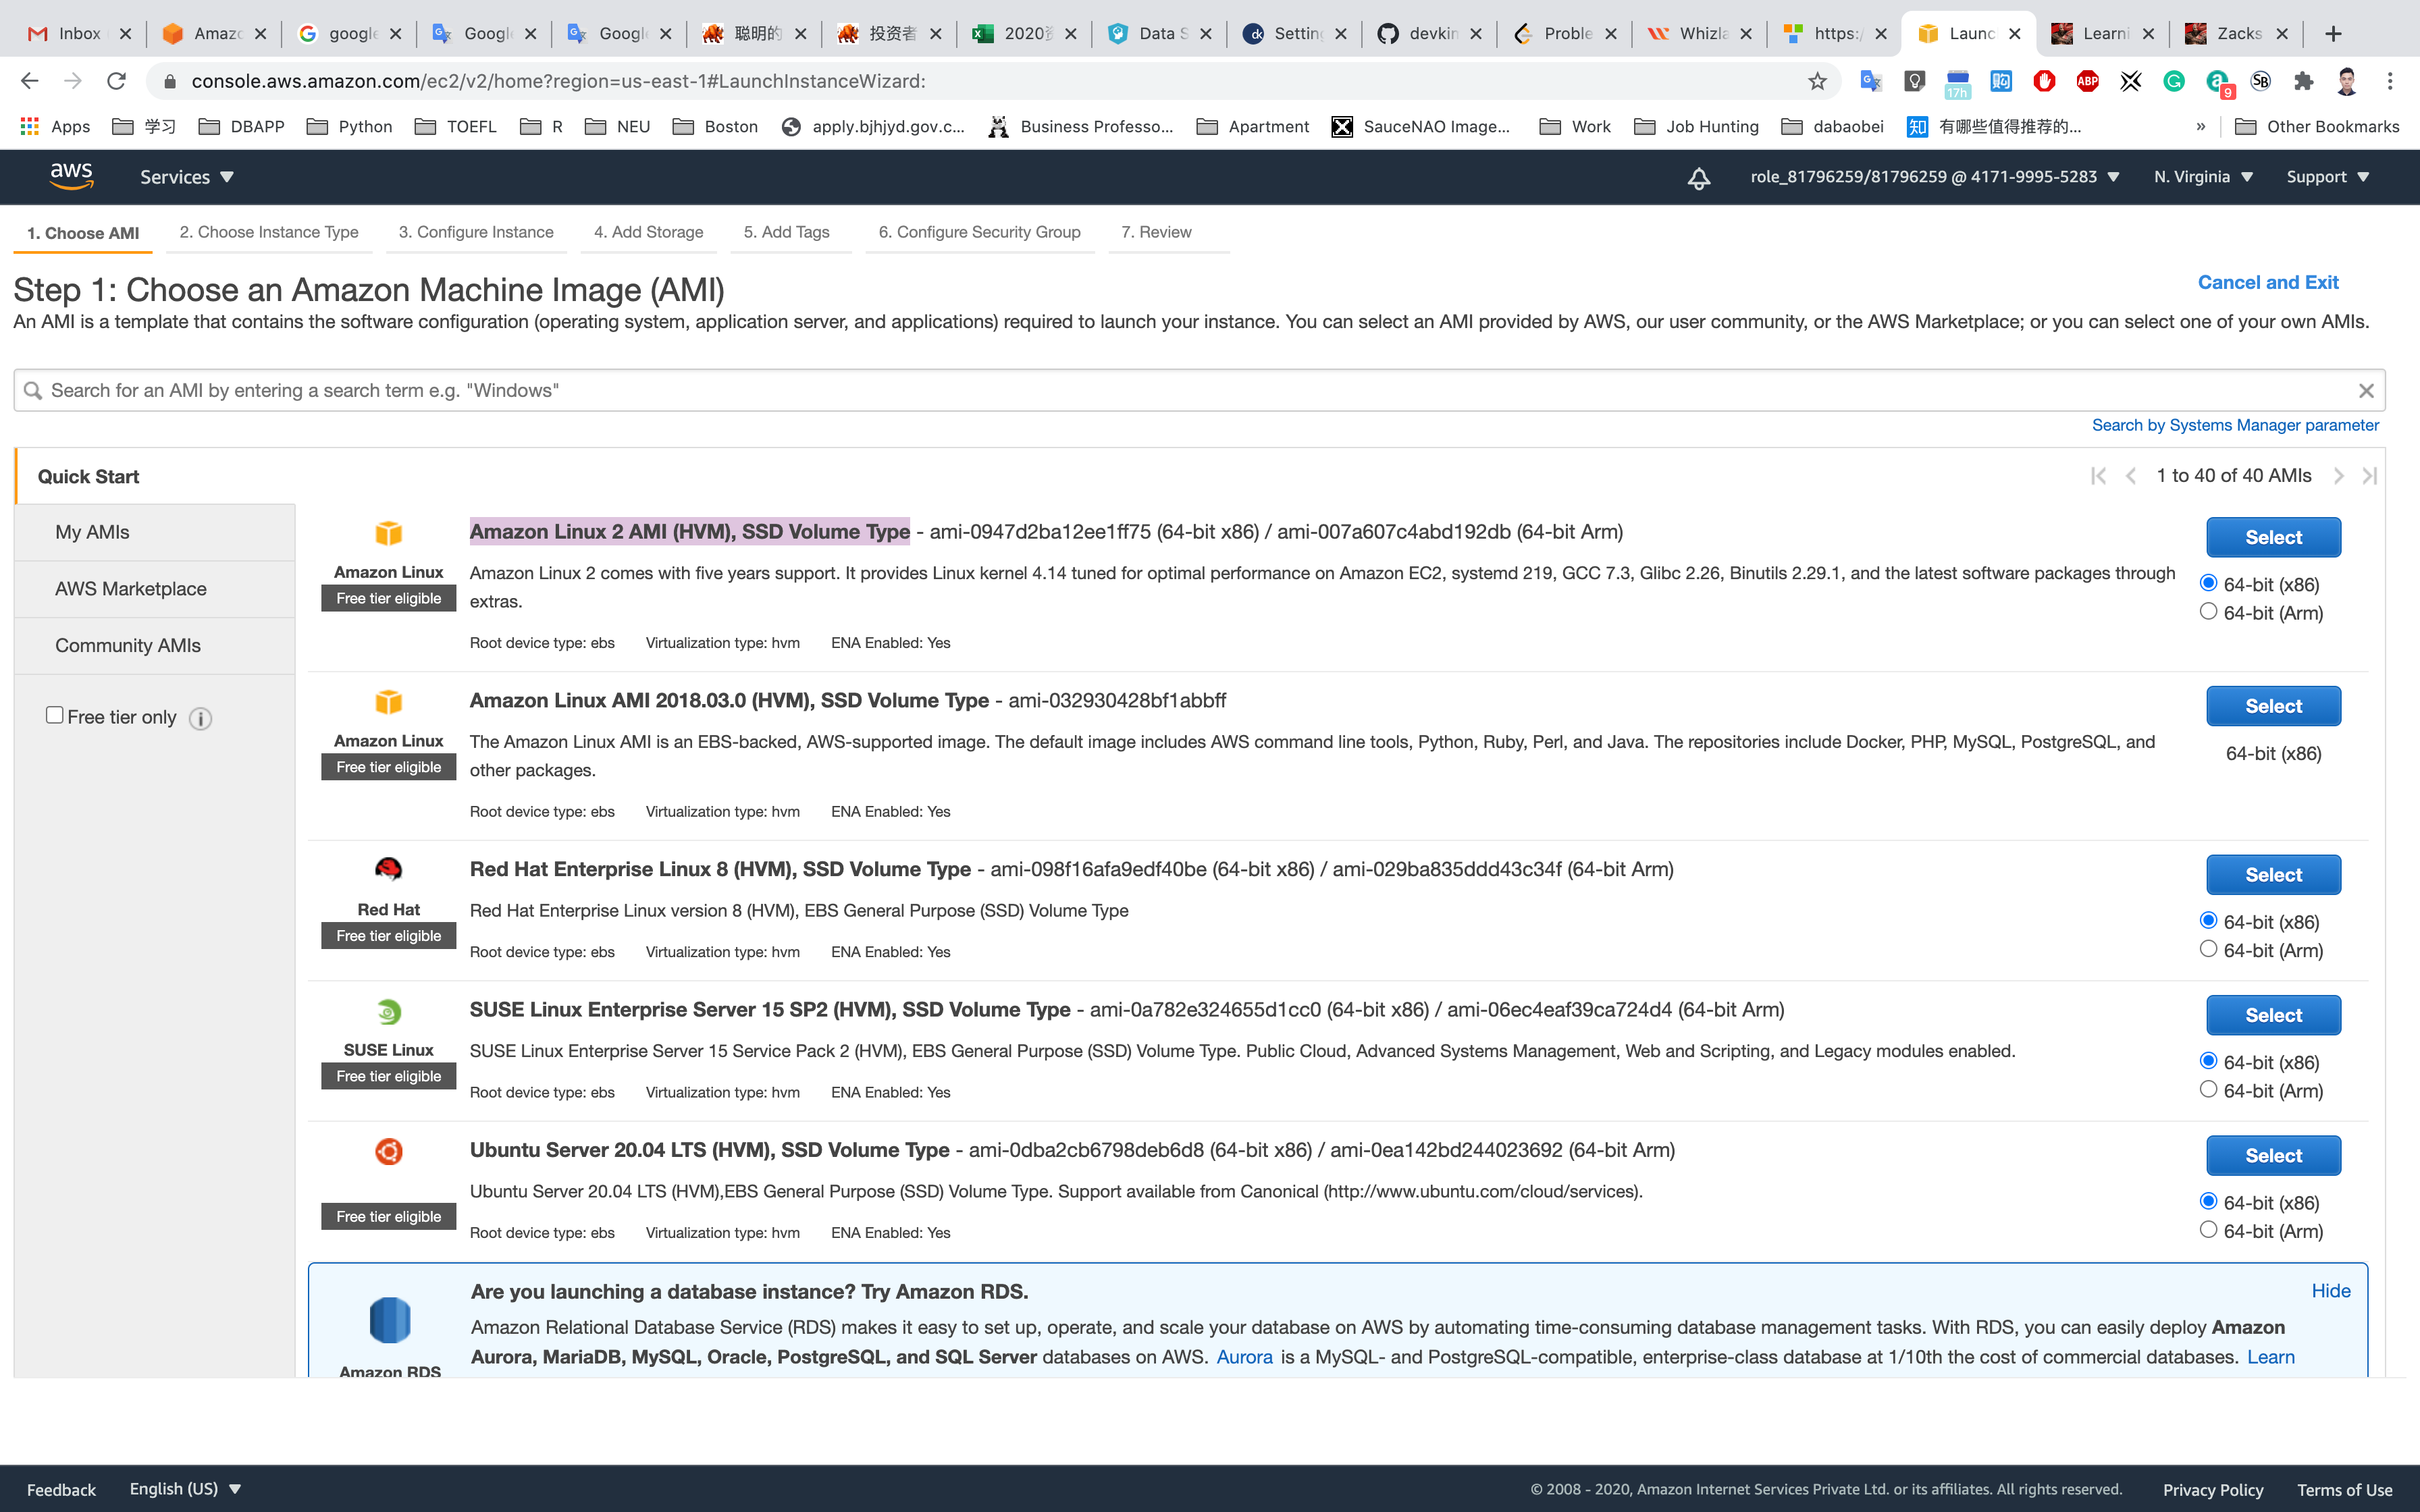The height and width of the screenshot is (1512, 2420).
Task: Click the Free tier only info icon
Action: (200, 719)
